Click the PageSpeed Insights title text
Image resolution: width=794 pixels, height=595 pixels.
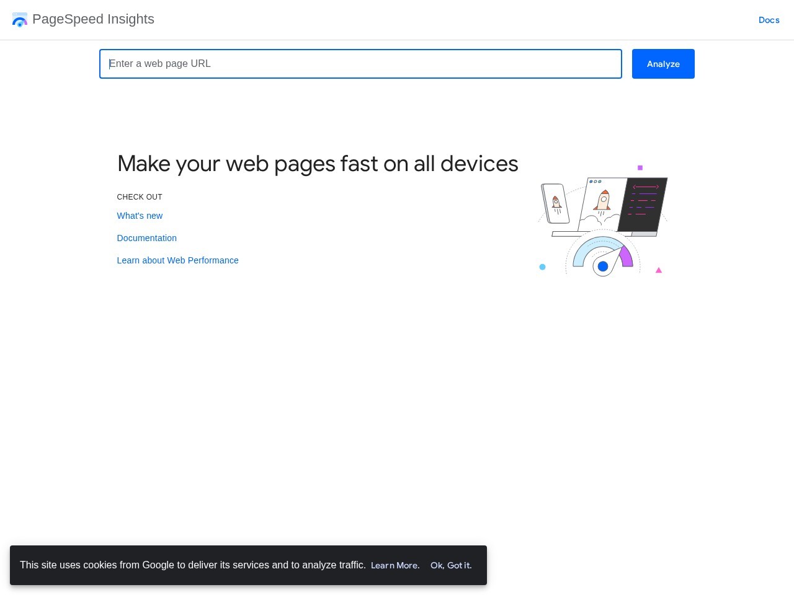click(x=94, y=19)
